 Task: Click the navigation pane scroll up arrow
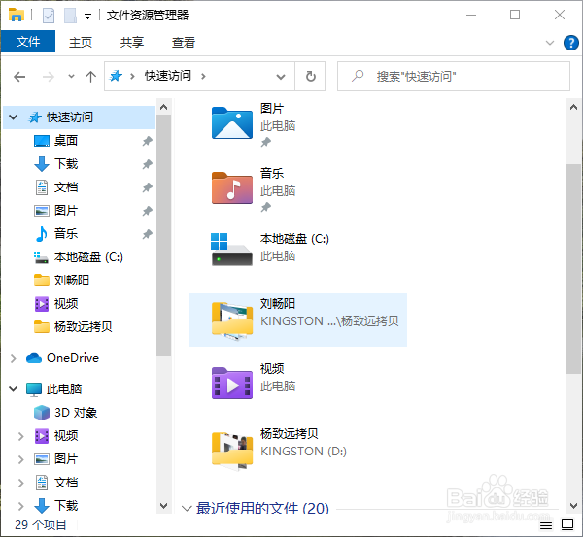tap(163, 108)
